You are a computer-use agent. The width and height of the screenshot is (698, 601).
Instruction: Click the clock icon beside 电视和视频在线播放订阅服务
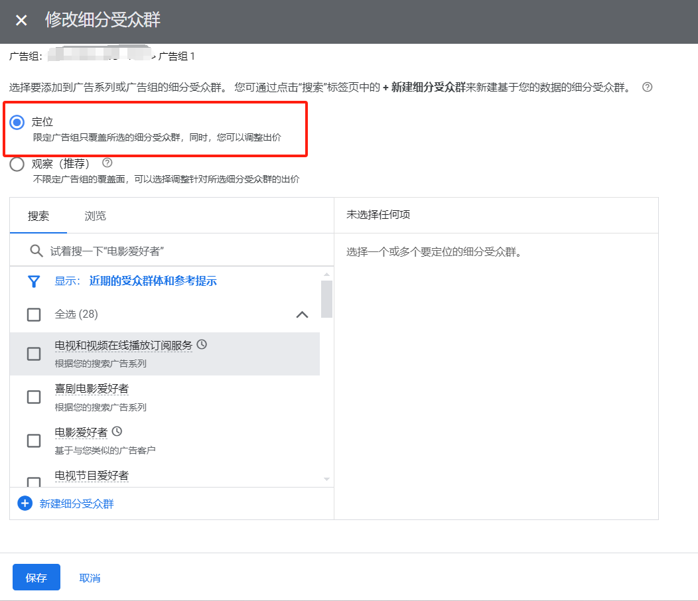click(202, 344)
